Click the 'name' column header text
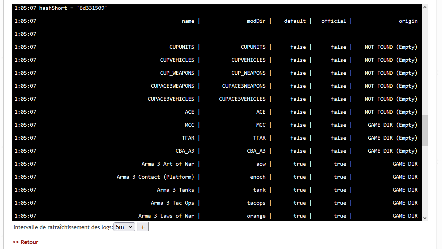The width and height of the screenshot is (442, 249). click(x=188, y=21)
